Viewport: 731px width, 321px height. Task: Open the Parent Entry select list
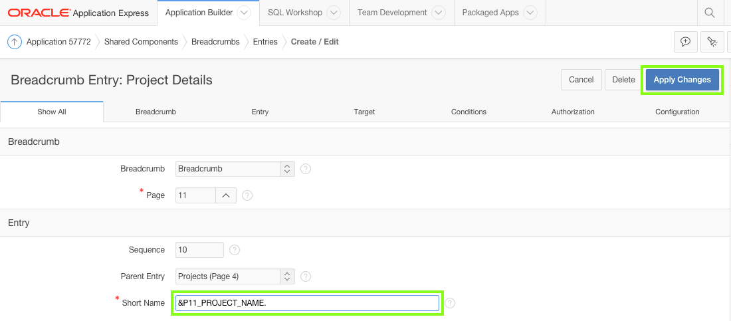pyautogui.click(x=235, y=276)
